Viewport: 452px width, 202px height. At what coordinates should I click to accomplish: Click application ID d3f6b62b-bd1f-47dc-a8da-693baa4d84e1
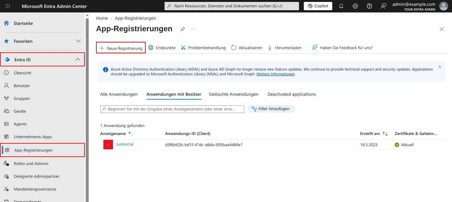[x=204, y=145]
